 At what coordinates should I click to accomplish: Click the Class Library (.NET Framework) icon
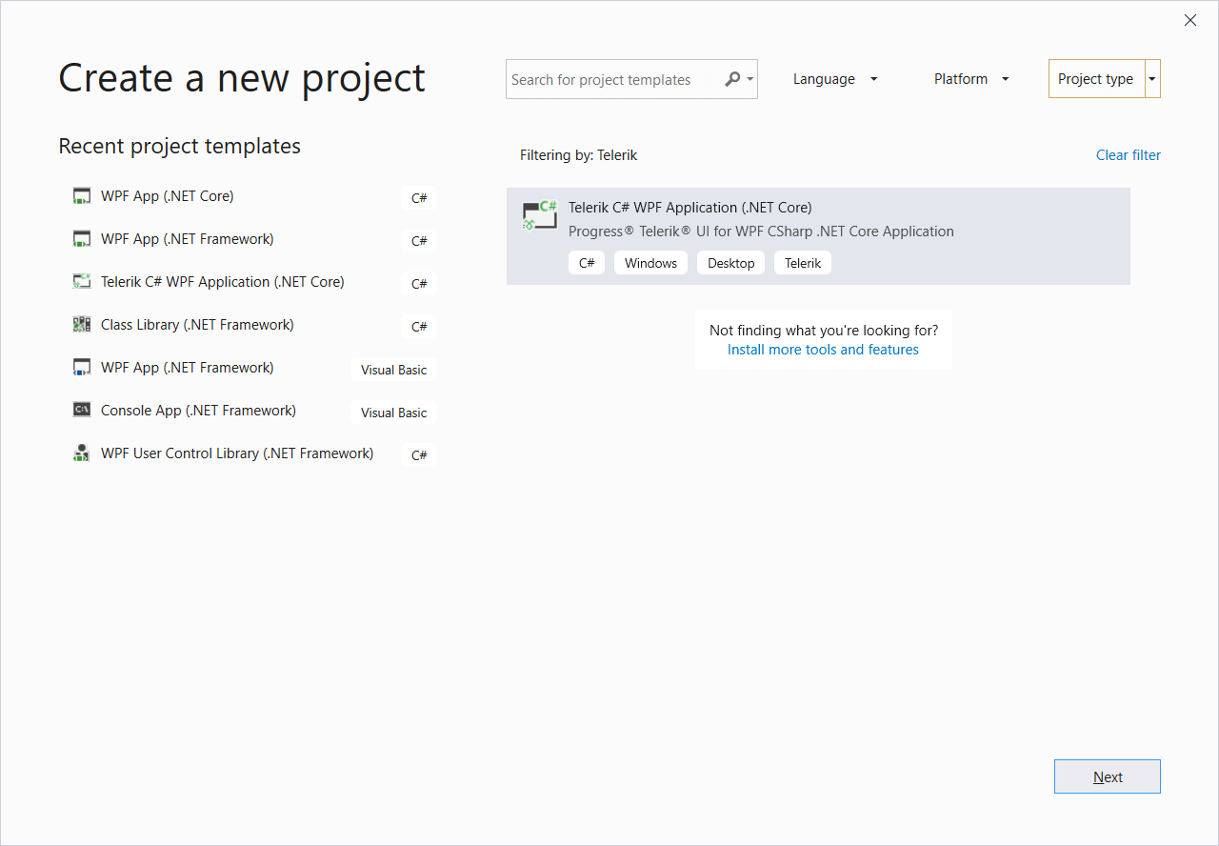[81, 324]
